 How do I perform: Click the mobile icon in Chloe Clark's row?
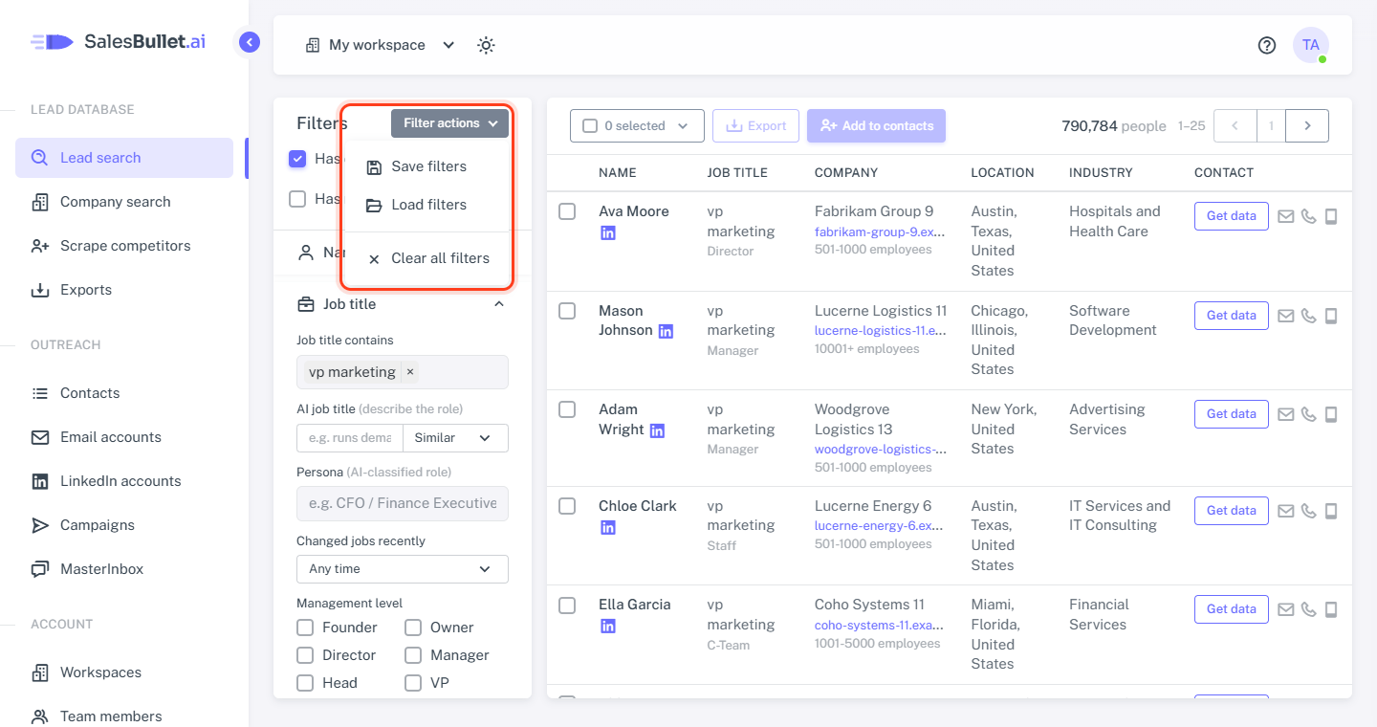(1331, 511)
